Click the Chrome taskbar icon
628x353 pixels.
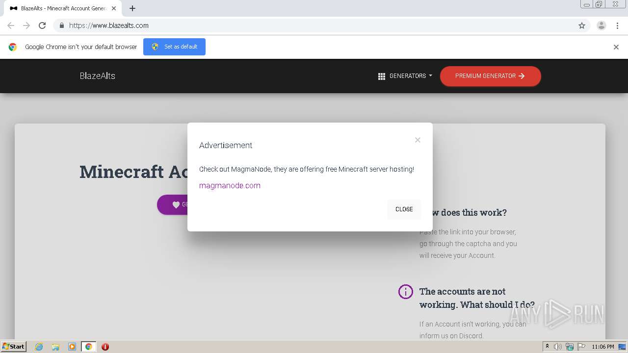pyautogui.click(x=89, y=347)
